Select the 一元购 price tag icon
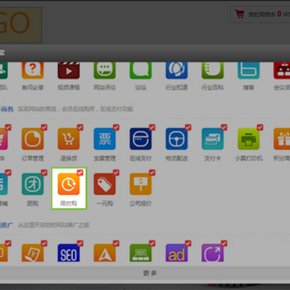Viewport: 290px width, 290px height. coord(104,185)
